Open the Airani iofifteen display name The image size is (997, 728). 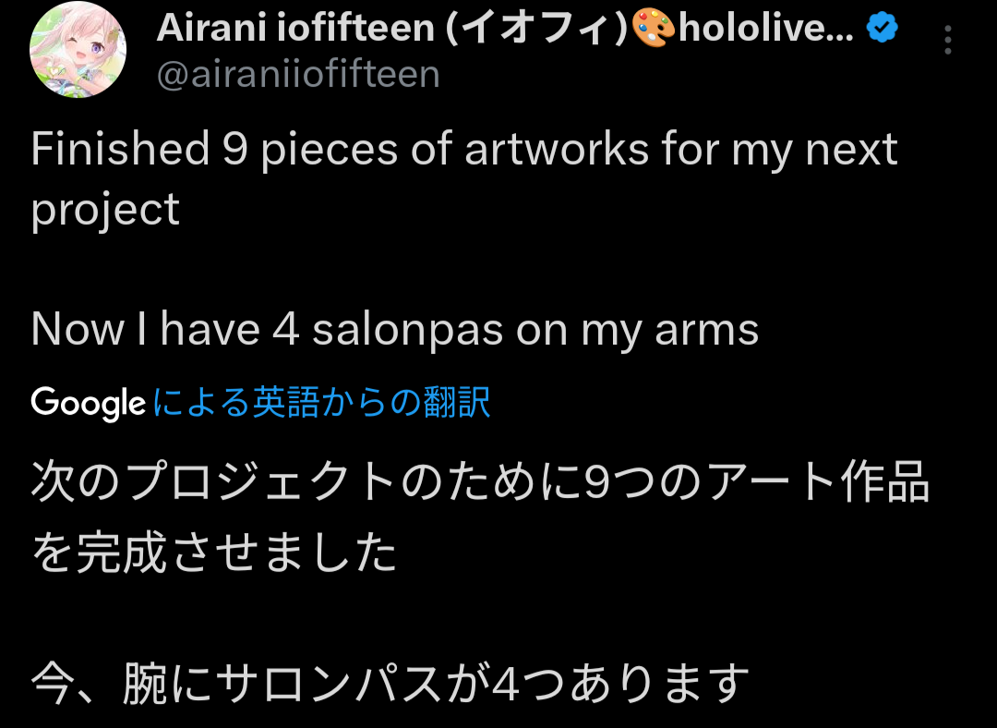[295, 28]
